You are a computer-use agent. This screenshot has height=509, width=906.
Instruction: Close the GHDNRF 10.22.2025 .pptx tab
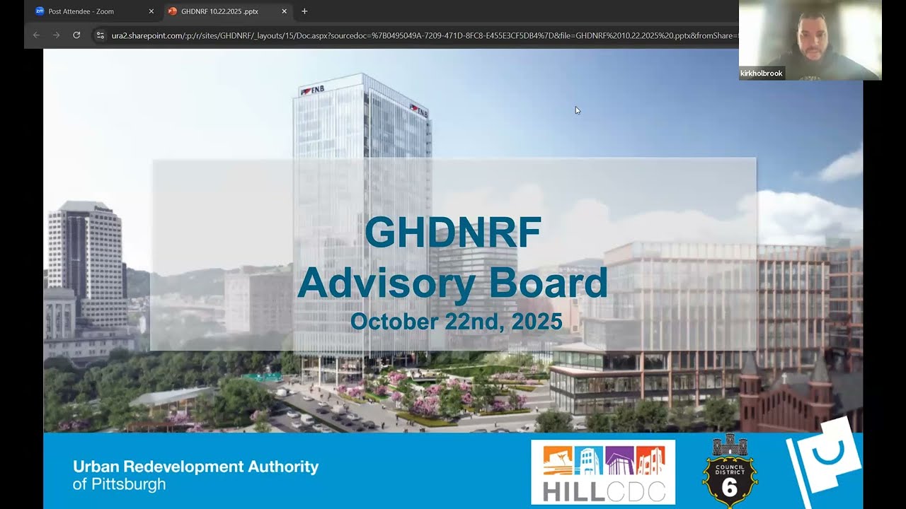284,11
